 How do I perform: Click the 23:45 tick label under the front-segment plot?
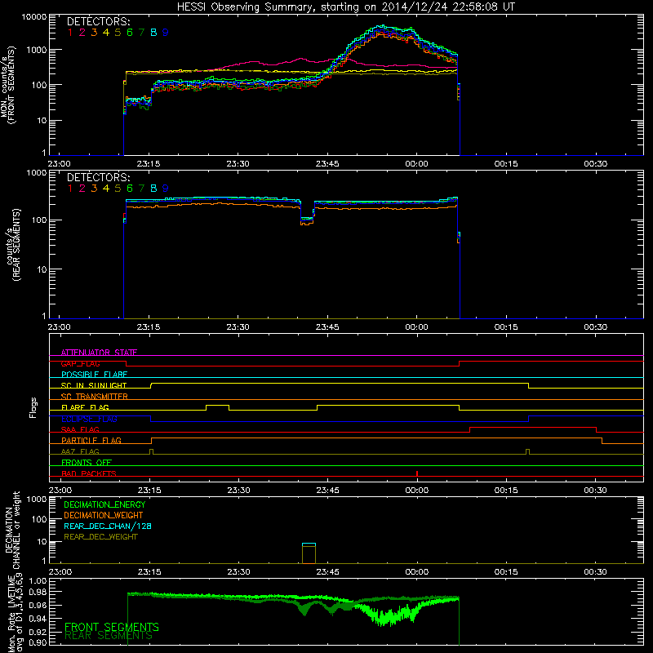tap(327, 164)
